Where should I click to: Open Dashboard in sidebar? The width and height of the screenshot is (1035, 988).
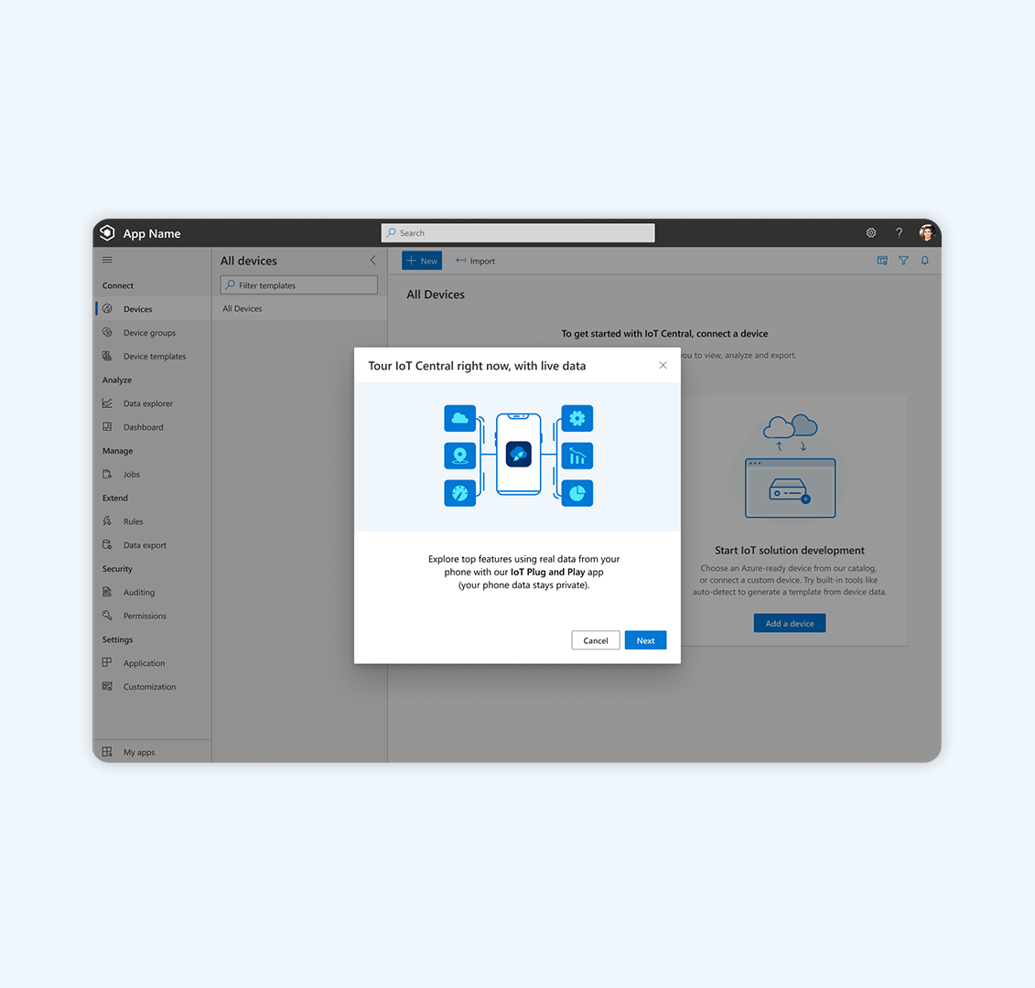coord(152,427)
